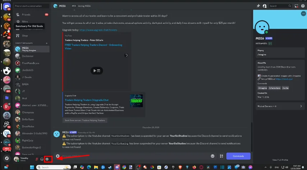Open File Explorer from the taskbar
Screen dimensions: 307x170
[x=96, y=167]
